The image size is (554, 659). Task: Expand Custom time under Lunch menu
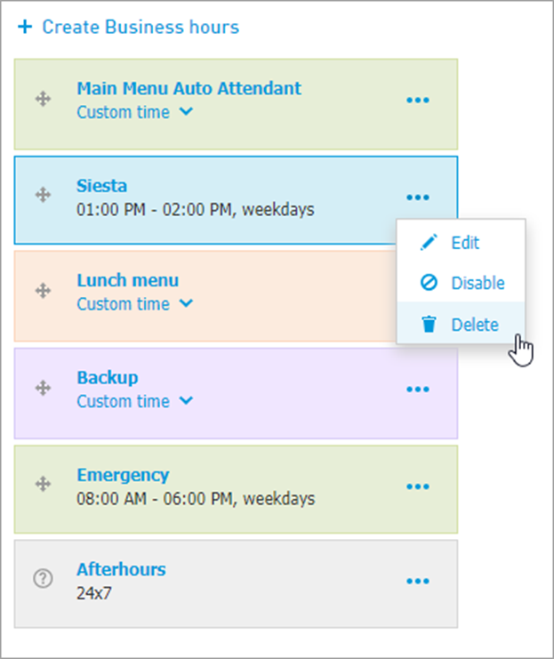pyautogui.click(x=135, y=304)
